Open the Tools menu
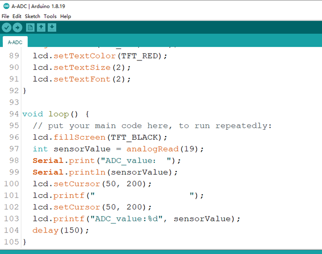 (50, 16)
